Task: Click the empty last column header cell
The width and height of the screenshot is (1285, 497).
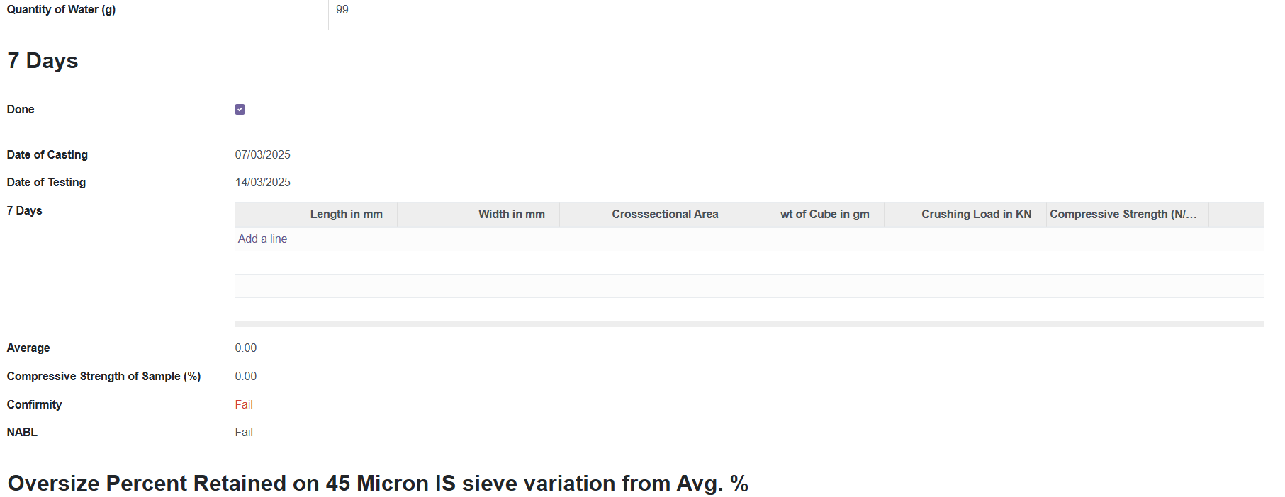Action: pyautogui.click(x=1237, y=215)
